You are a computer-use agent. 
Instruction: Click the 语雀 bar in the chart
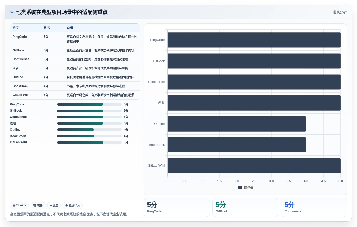(254, 103)
